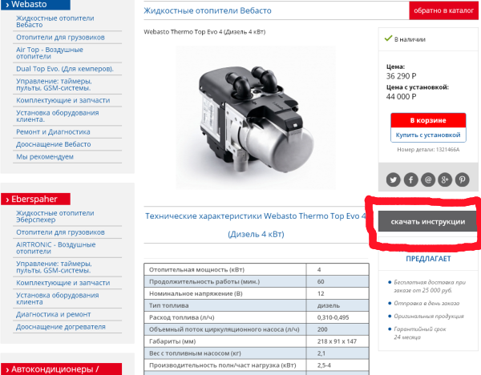Click 'Номинальное напряжение (В)' table row
Screen dimensions: 481x375
pos(257,293)
